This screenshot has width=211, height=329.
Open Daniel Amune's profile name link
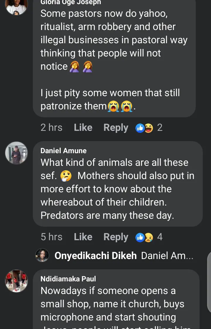coord(64,151)
